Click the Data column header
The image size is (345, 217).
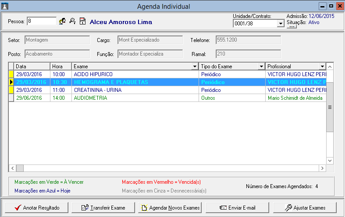(32, 66)
